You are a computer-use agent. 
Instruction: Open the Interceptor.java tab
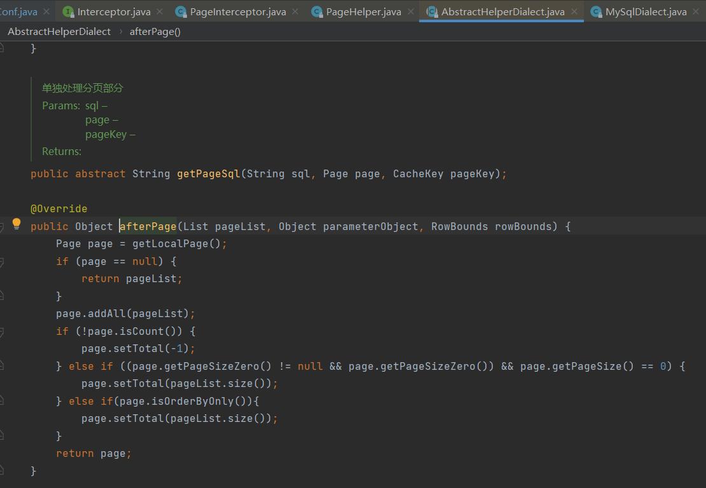tap(114, 11)
